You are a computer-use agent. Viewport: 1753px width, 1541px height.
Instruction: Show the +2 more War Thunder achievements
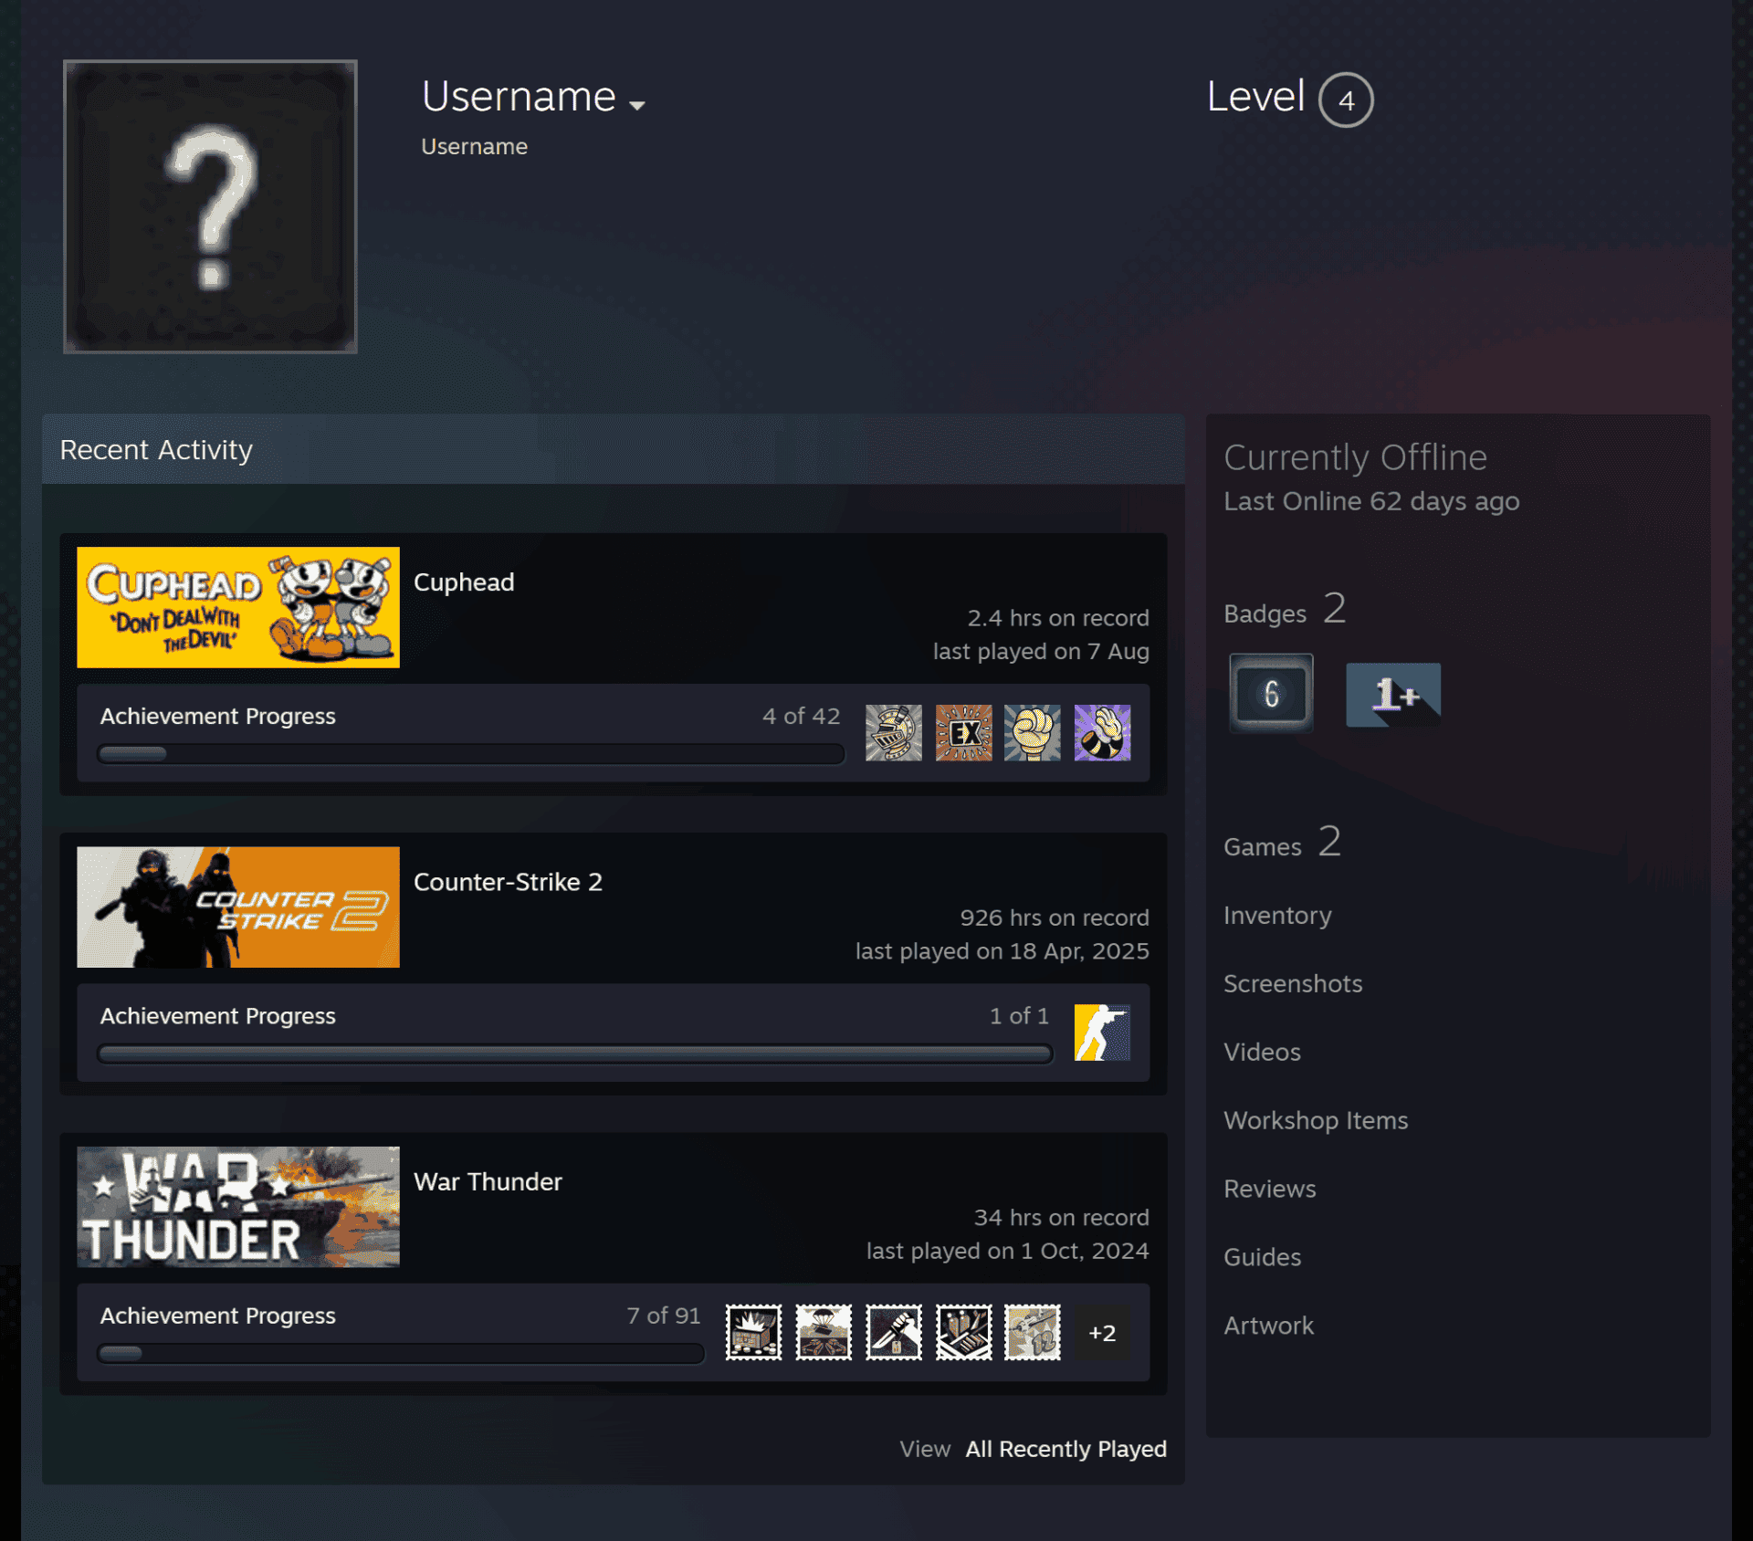pyautogui.click(x=1102, y=1332)
